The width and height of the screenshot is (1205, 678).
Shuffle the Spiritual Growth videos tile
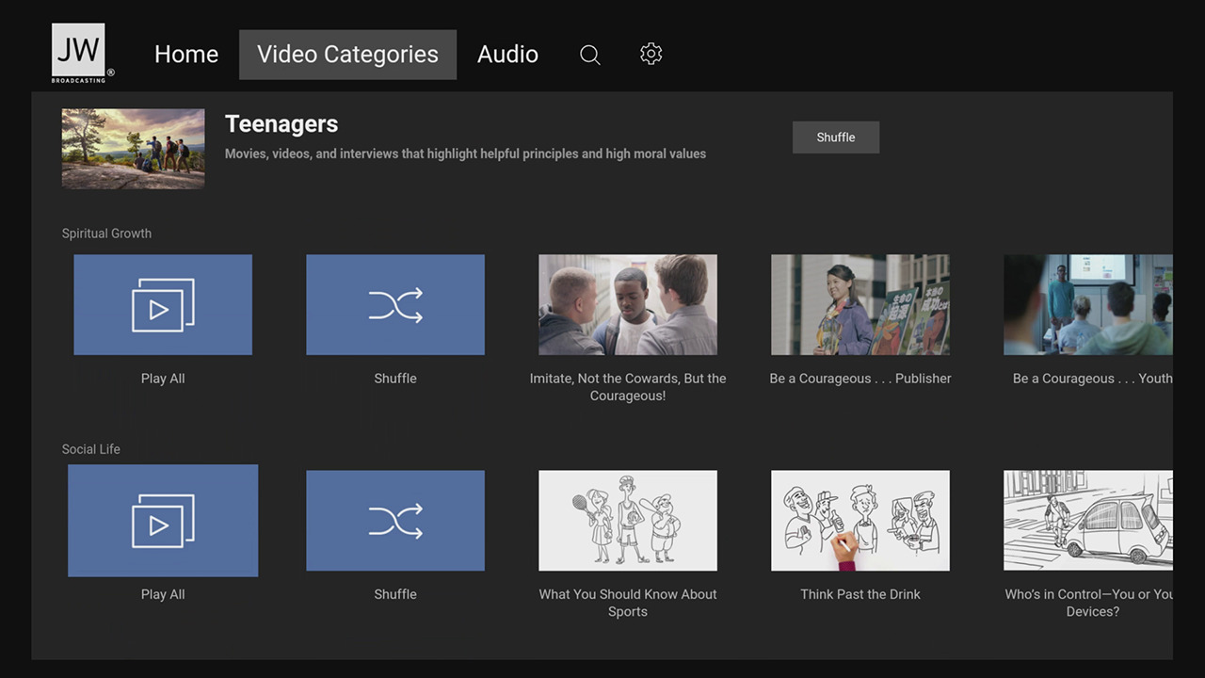[395, 305]
